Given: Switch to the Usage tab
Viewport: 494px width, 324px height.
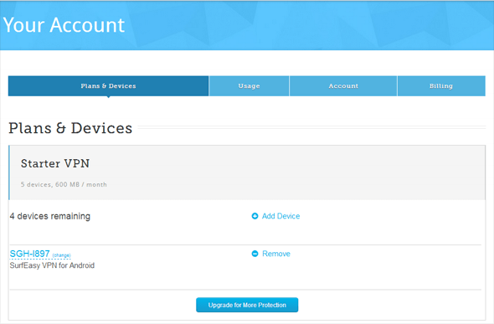Looking at the screenshot, I should coord(249,86).
